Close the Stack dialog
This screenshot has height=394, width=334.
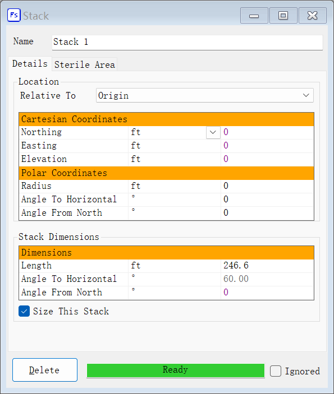tap(312, 16)
